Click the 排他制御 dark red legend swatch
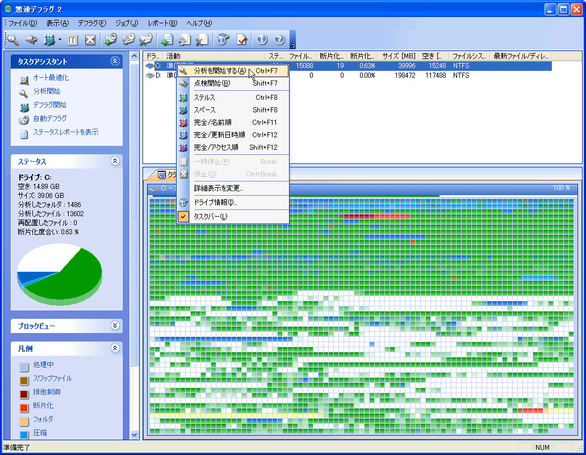Viewport: 586px width, 455px height. tap(24, 394)
